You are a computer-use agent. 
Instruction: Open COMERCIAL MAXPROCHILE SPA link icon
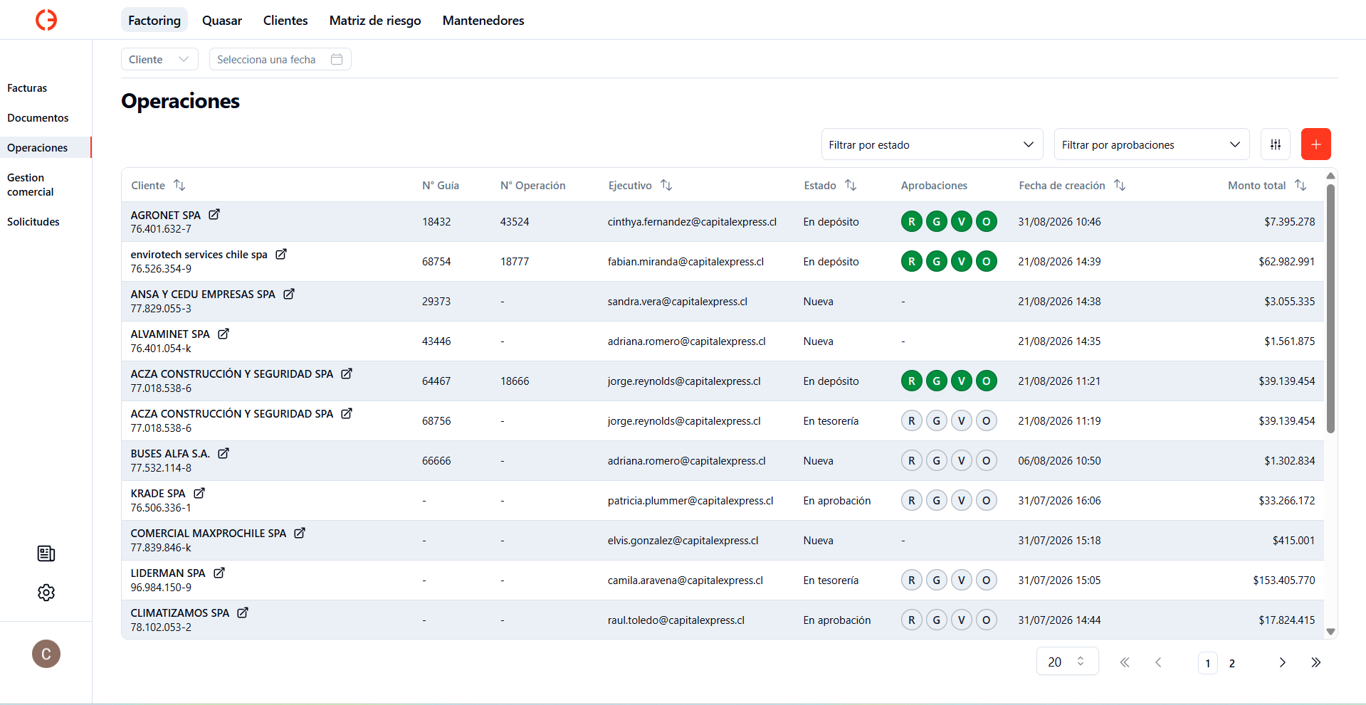pos(300,533)
